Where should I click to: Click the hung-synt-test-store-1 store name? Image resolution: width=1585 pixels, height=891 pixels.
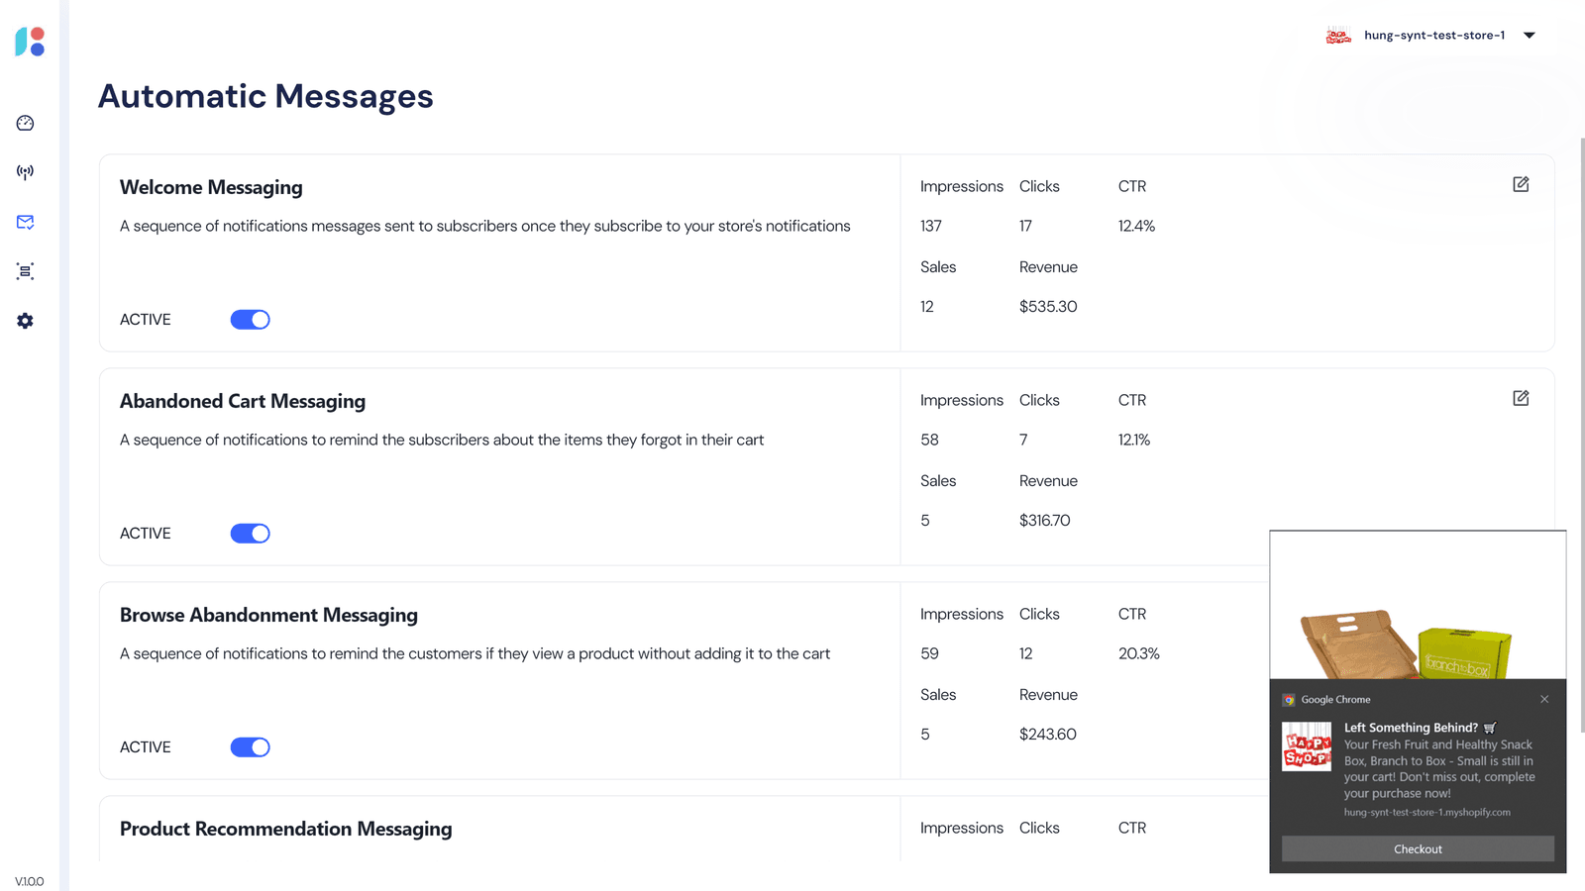click(x=1434, y=36)
